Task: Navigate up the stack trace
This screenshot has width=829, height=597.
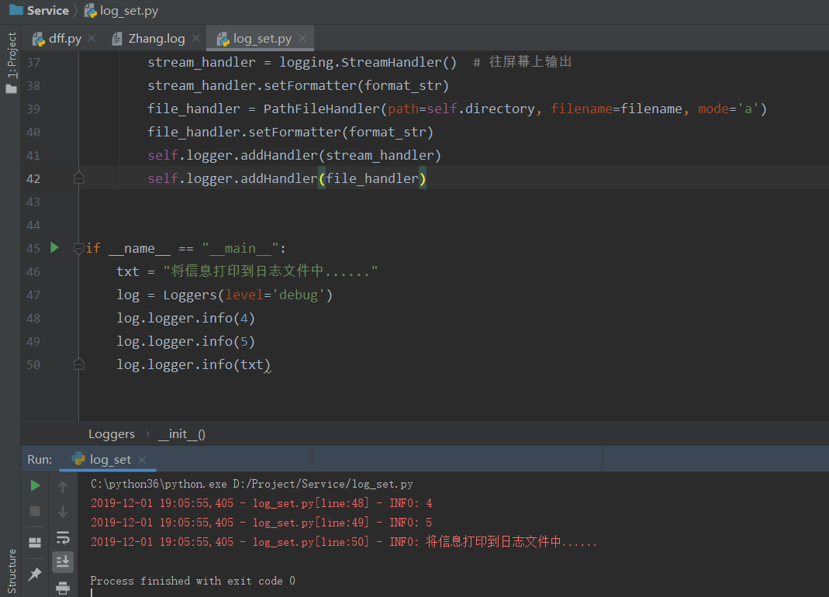Action: [x=63, y=485]
